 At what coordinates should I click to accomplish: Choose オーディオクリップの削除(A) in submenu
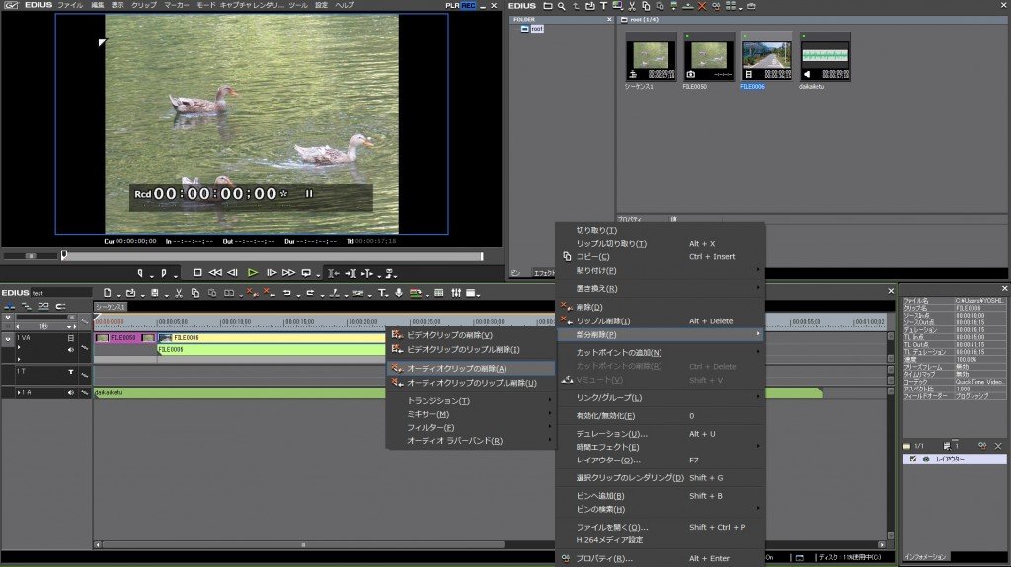point(471,369)
